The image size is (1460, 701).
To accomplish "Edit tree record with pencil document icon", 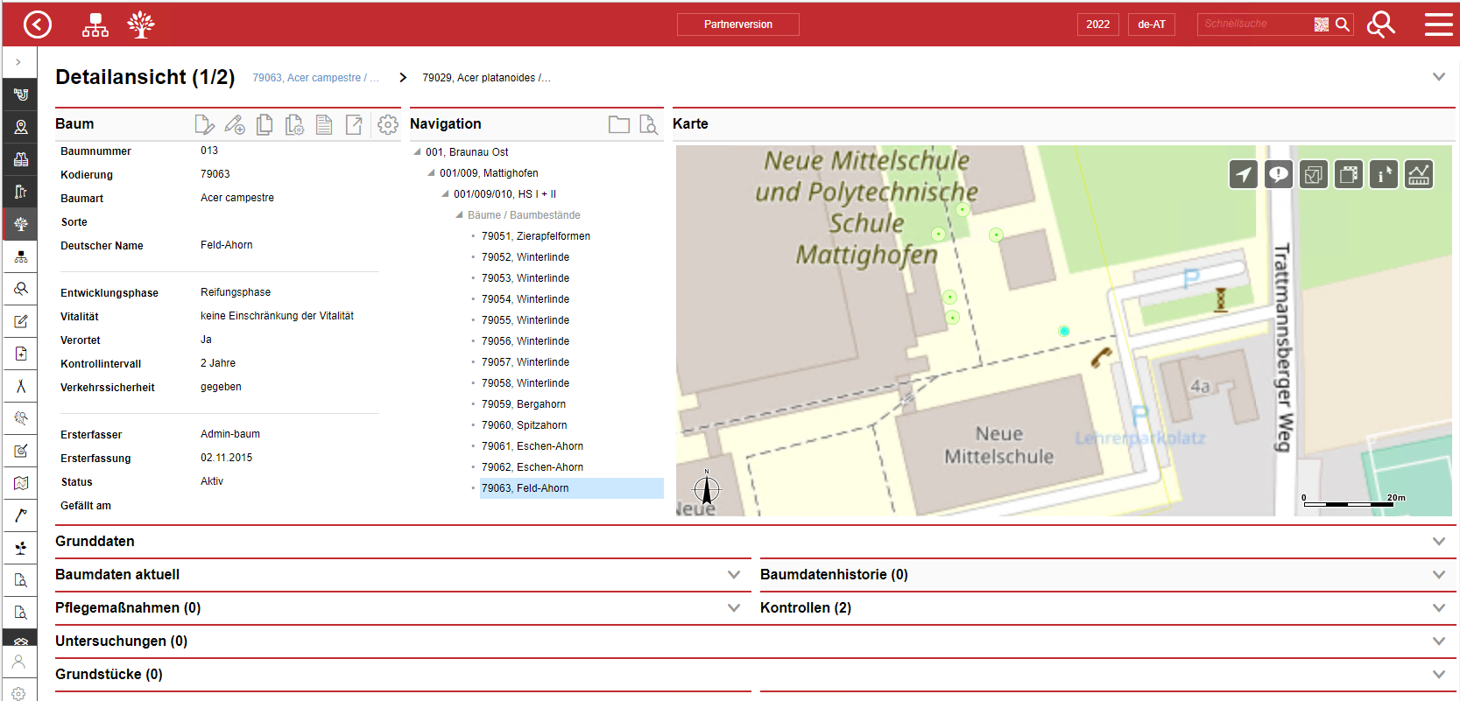I will tap(204, 125).
